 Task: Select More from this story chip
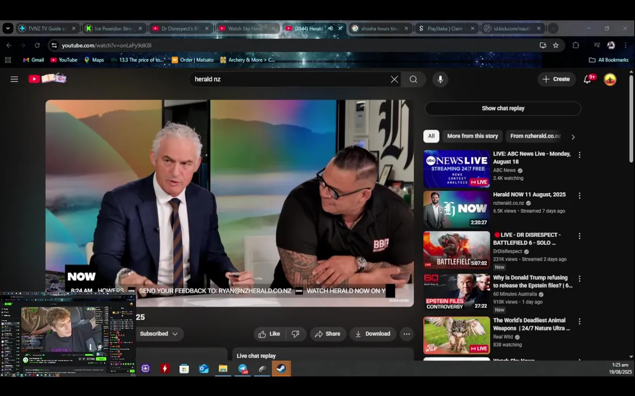coord(472,136)
